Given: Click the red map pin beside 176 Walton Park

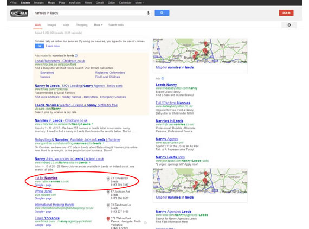Looking at the screenshot, I should (108, 219).
